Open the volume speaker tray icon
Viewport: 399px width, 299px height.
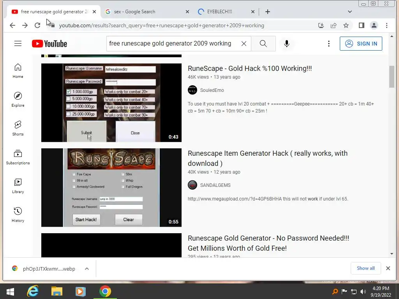click(363, 292)
